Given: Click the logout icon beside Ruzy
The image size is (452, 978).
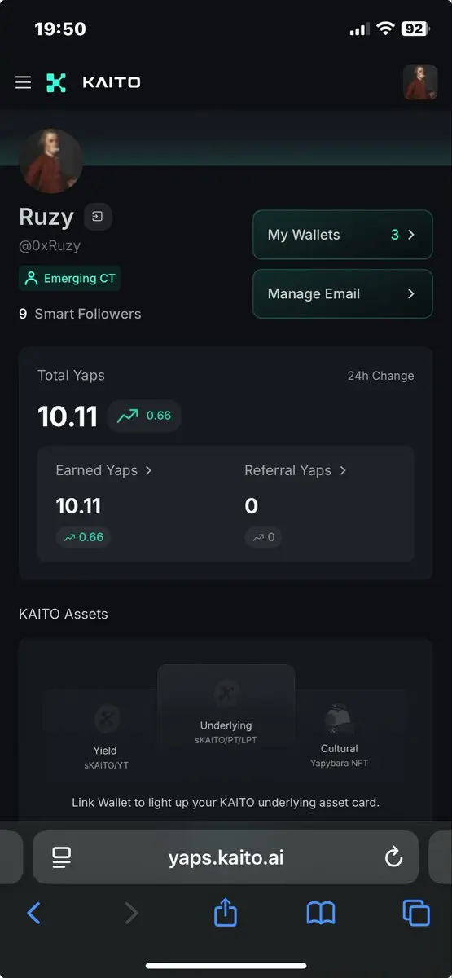Looking at the screenshot, I should (x=98, y=217).
